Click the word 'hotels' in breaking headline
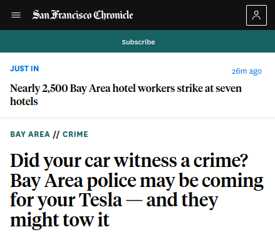 pos(24,101)
